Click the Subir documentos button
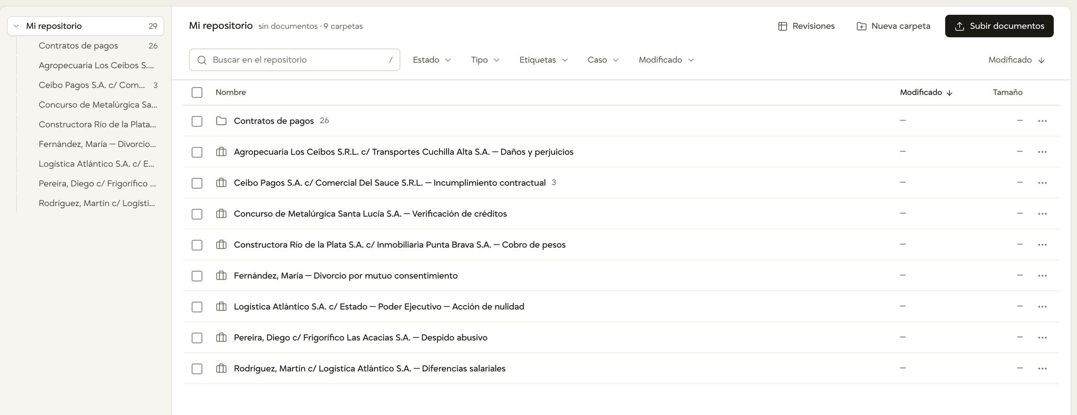Screen dimensions: 1077x415 [999, 26]
